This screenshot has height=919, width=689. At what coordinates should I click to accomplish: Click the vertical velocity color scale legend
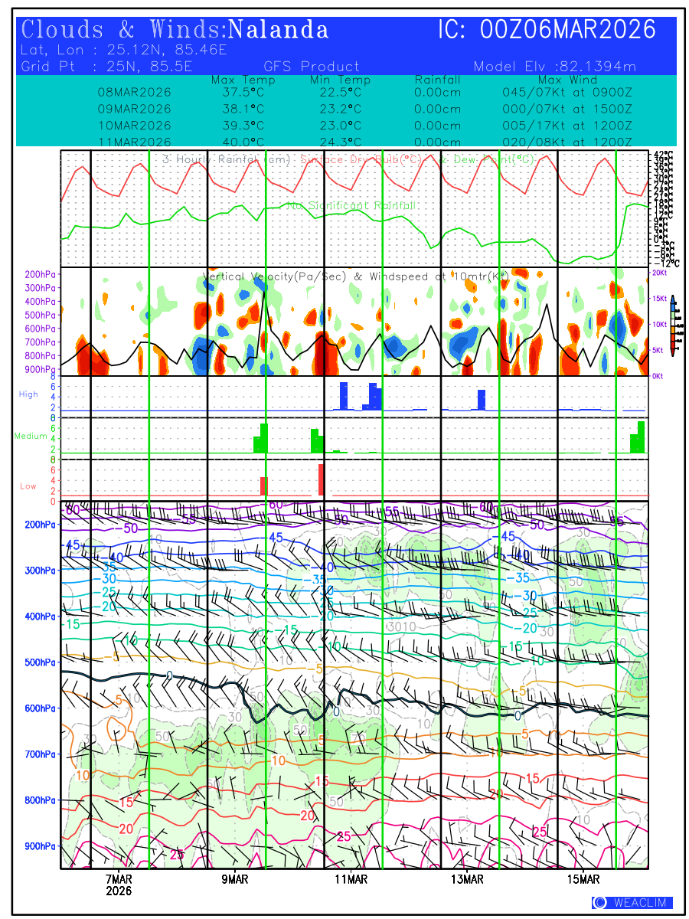672,323
